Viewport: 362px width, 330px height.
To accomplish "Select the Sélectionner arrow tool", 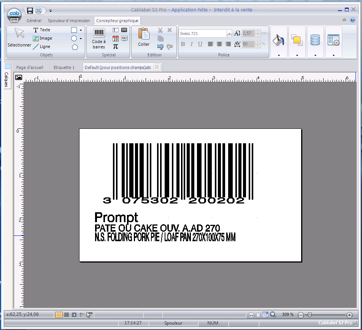I will tap(19, 37).
